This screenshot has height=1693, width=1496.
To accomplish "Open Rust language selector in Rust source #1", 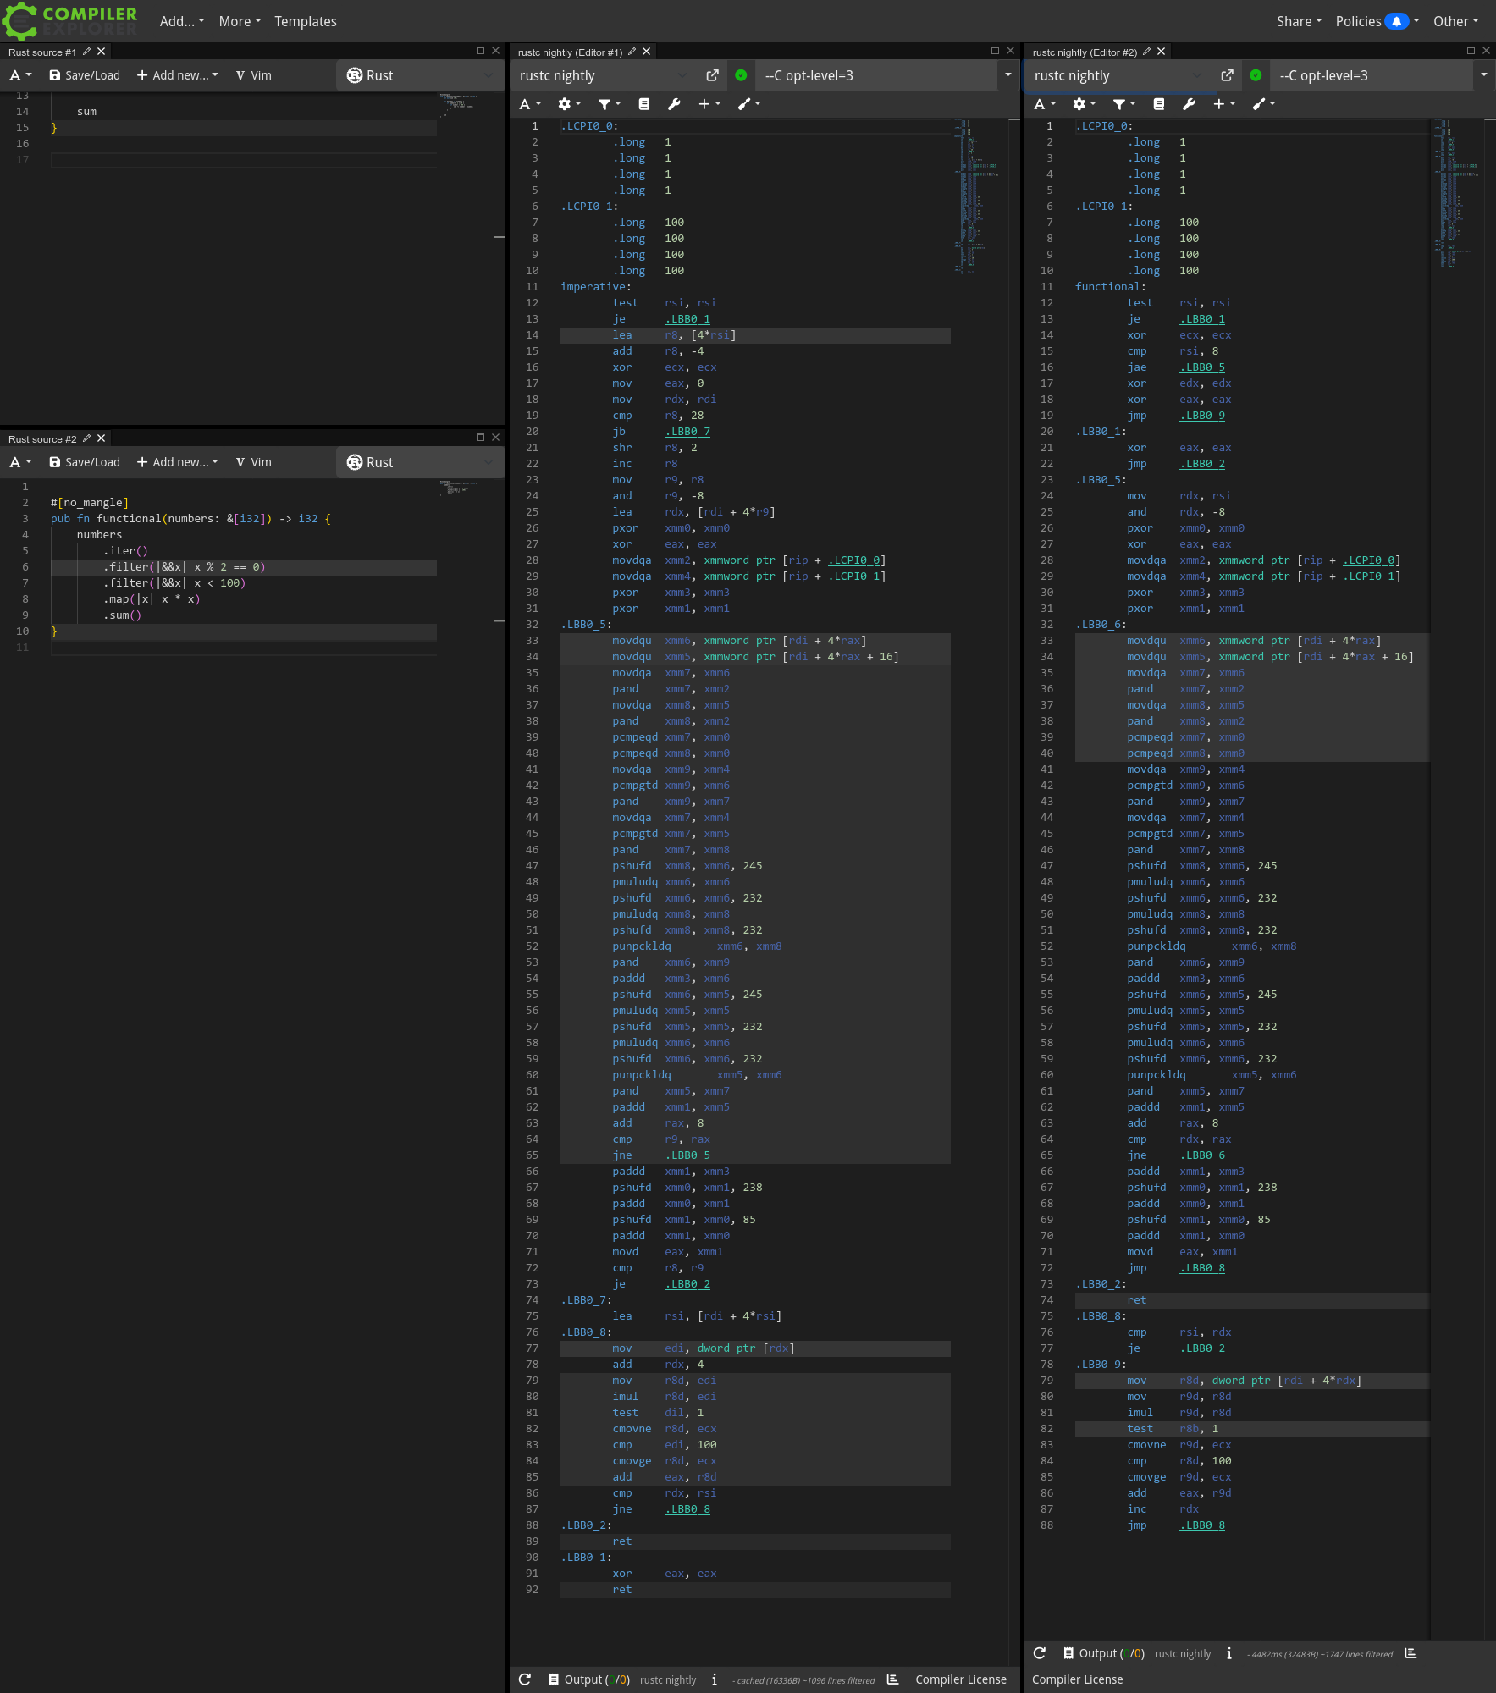I will [421, 75].
